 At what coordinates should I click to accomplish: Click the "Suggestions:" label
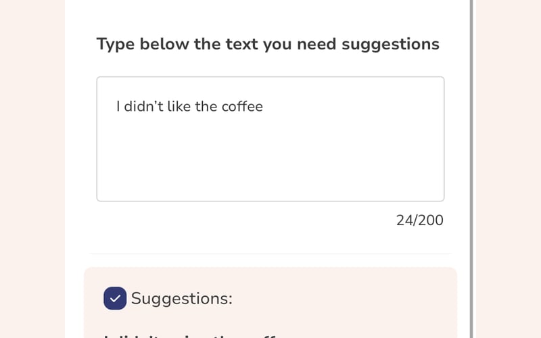pos(181,298)
